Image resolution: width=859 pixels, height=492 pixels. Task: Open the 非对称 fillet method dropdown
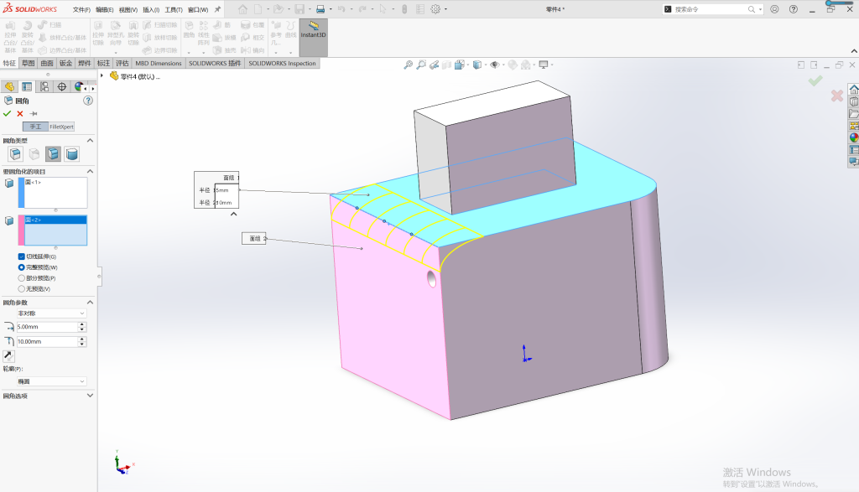pos(51,313)
